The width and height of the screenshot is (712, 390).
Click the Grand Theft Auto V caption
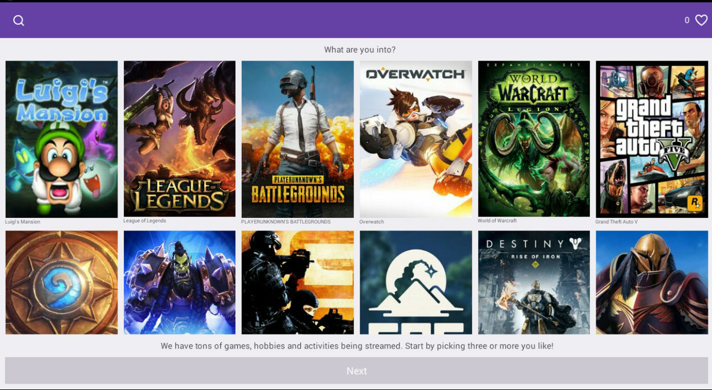(617, 222)
